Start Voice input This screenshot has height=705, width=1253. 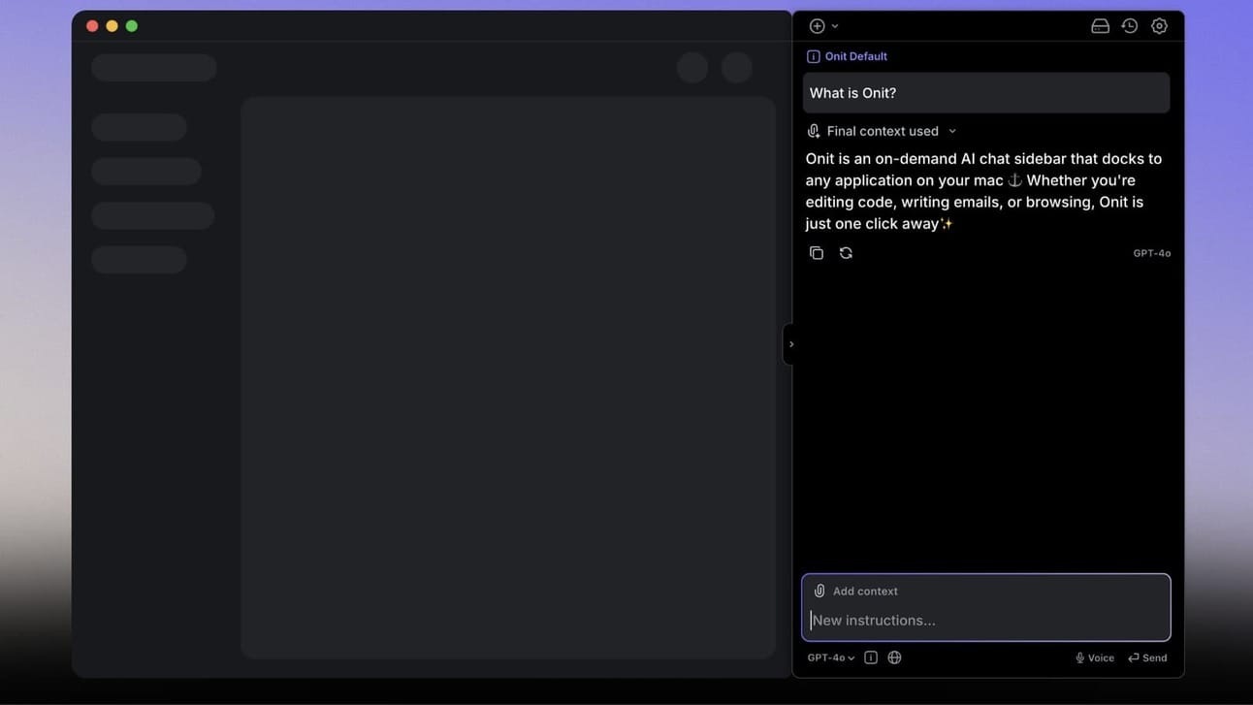pos(1095,657)
